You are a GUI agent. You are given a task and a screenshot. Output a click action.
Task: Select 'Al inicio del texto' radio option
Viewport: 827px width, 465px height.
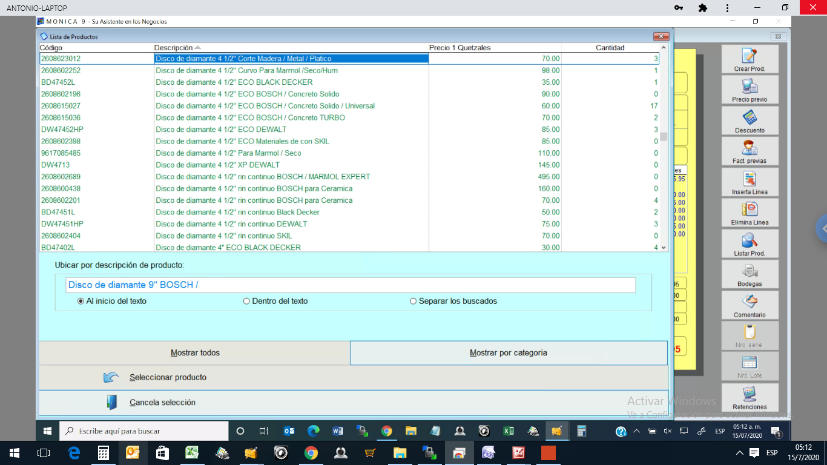click(x=81, y=301)
